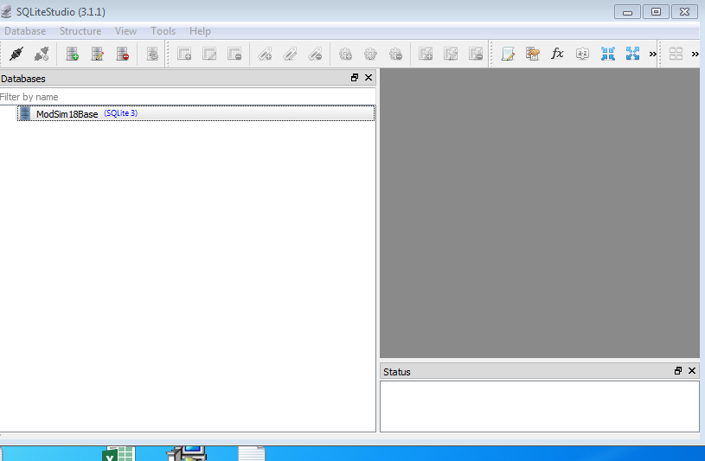
Task: Click inside the Status message area
Action: tap(540, 407)
